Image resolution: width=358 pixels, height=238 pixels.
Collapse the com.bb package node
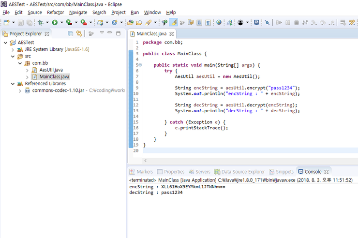click(20, 63)
